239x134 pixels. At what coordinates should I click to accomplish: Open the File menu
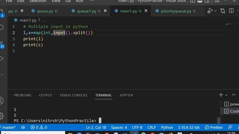coord(9,1)
